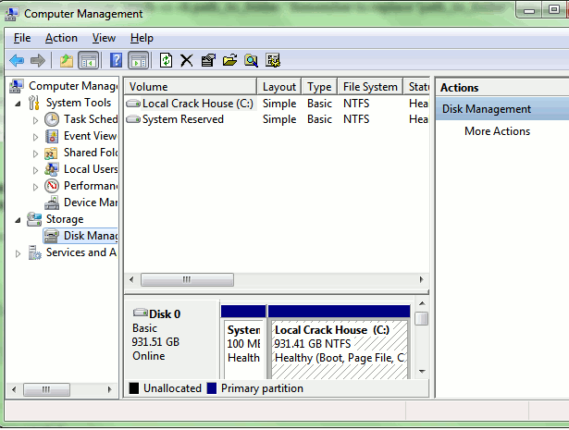Click the volume list horizontal scrollbar thumb
Viewport: 569px width, 430px height.
pos(187,279)
